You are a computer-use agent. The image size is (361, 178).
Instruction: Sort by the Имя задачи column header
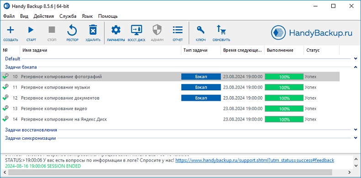tap(101, 50)
